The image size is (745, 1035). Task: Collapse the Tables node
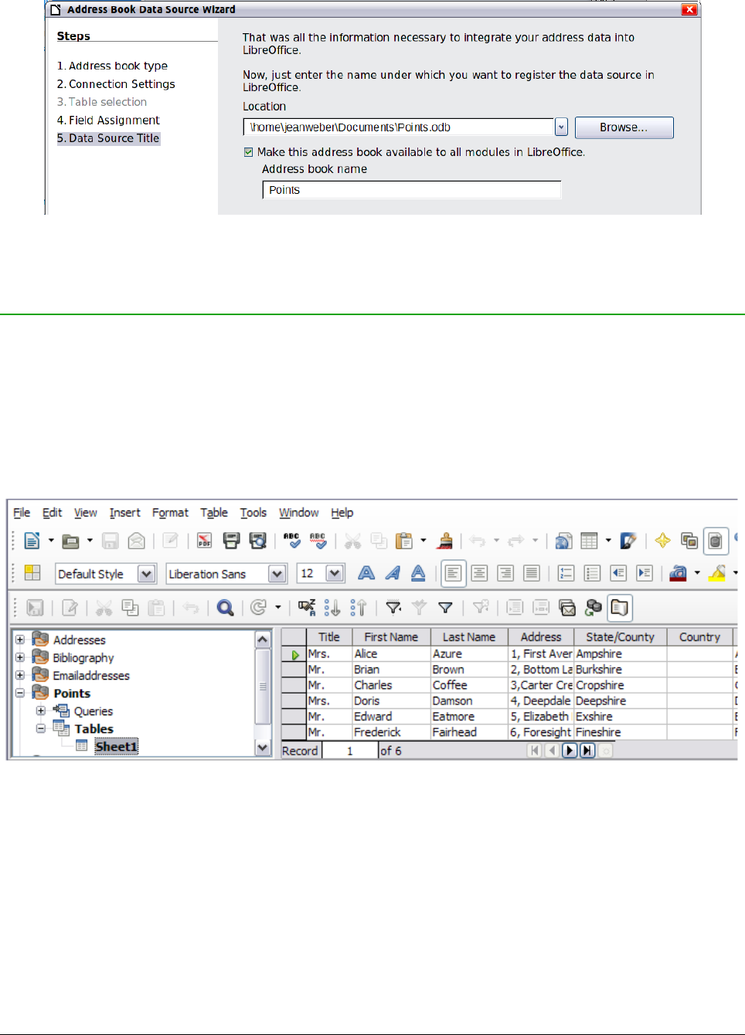[x=40, y=728]
